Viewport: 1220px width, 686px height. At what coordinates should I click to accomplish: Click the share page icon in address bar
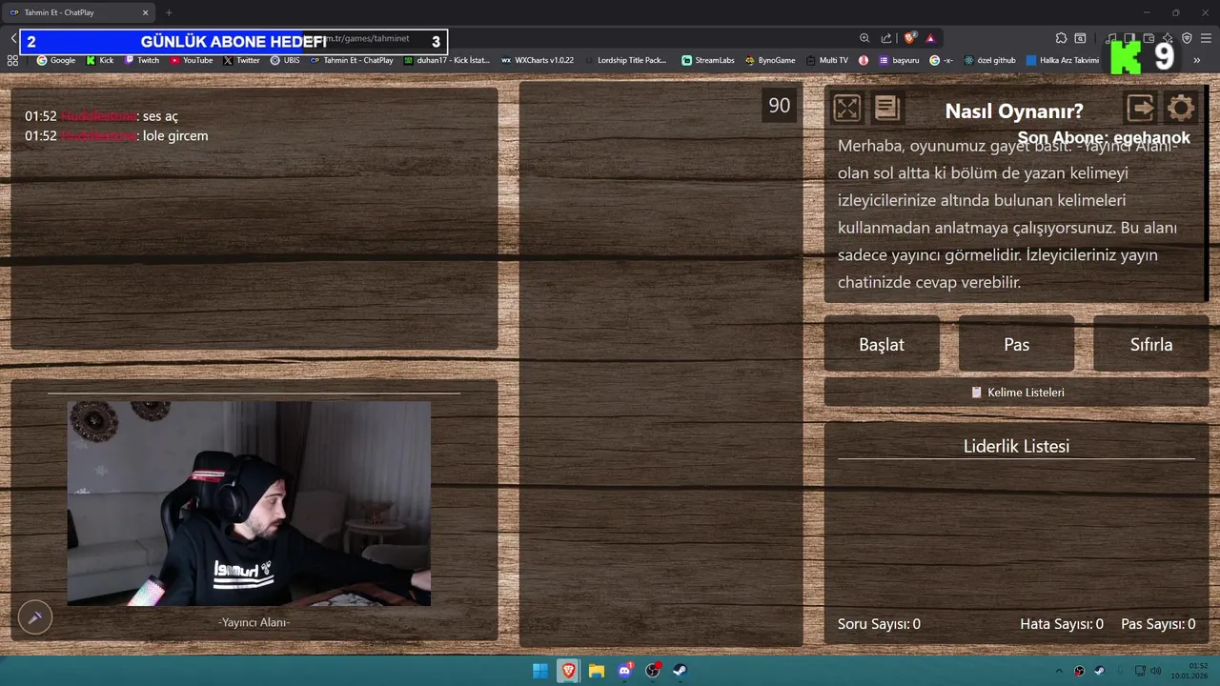pos(886,38)
